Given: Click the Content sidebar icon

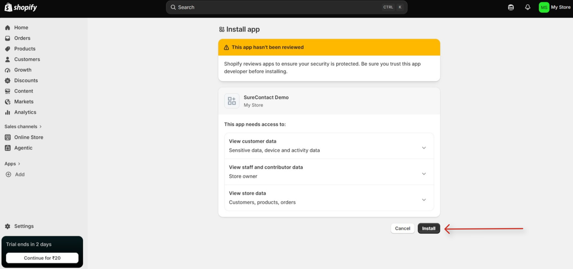Looking at the screenshot, I should (x=8, y=91).
